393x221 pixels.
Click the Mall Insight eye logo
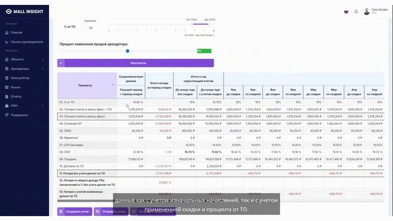coord(9,12)
